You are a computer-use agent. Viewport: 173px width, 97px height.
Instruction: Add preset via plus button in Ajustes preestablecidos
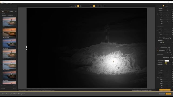[x=14, y=9]
